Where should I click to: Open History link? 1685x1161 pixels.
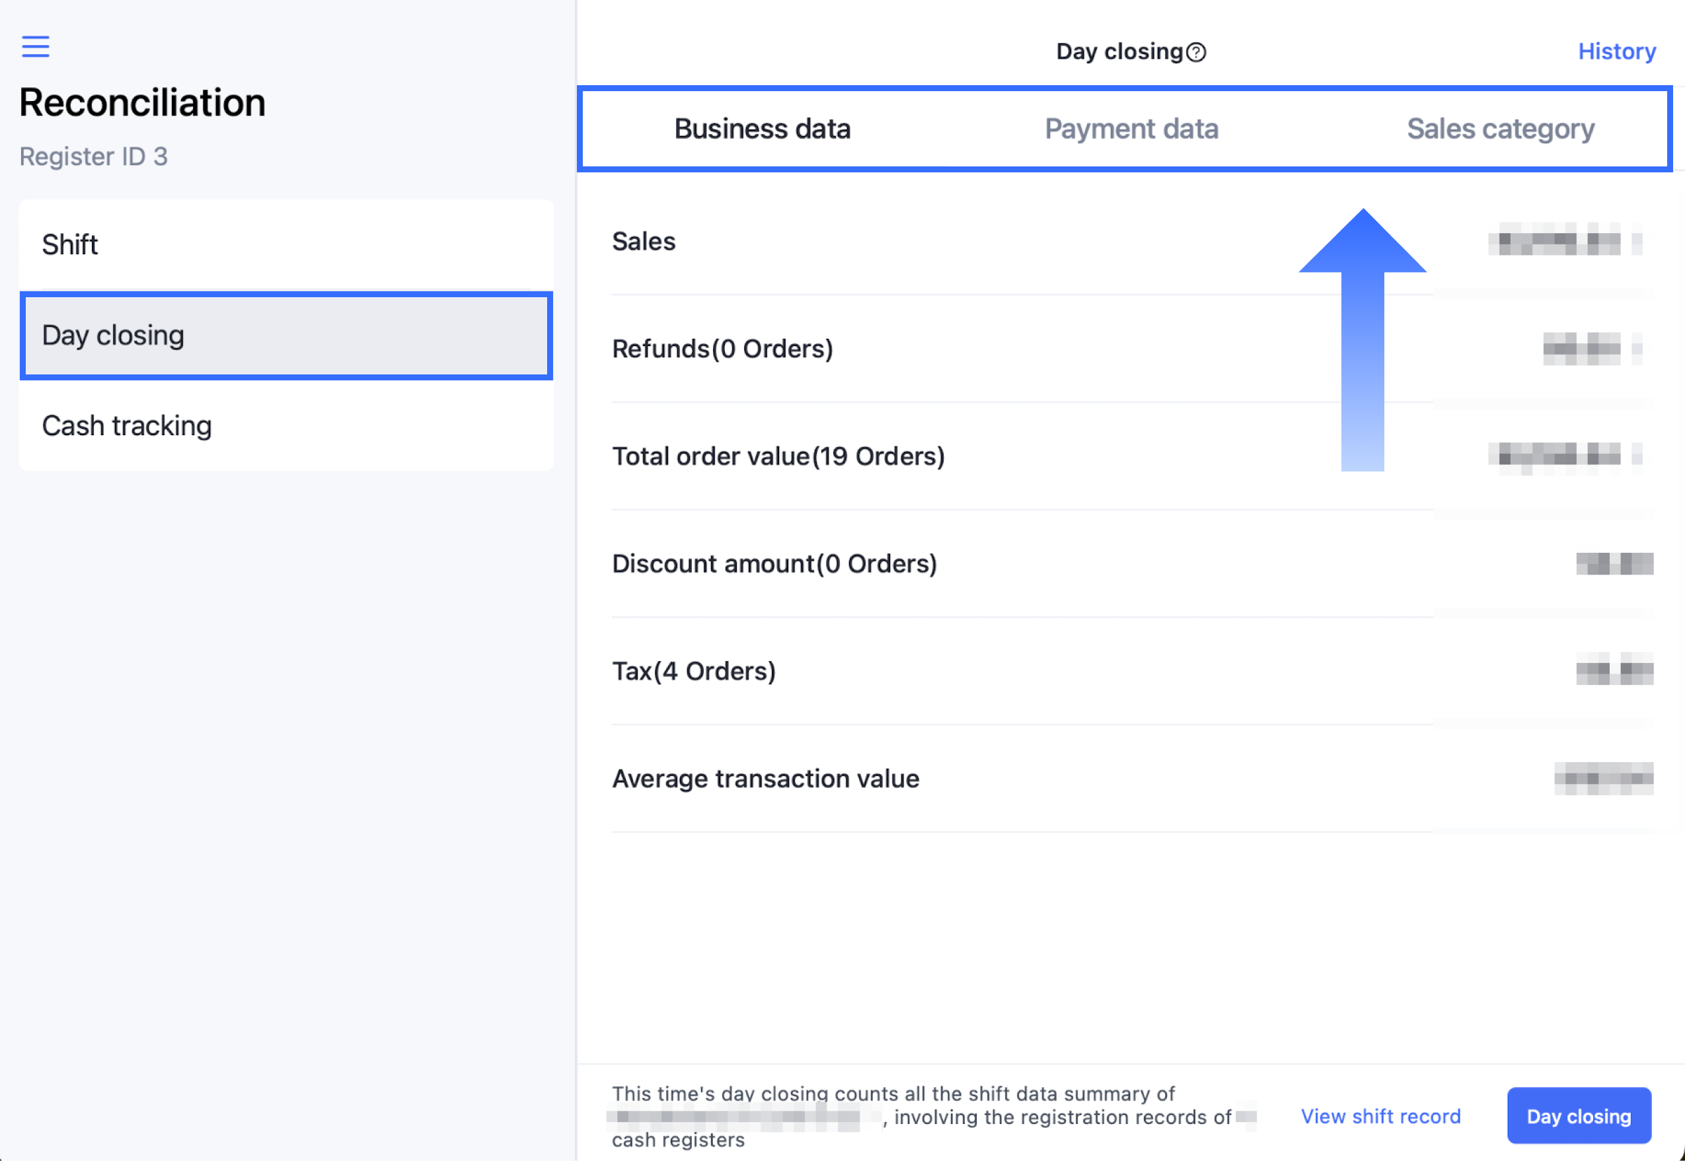(x=1616, y=52)
